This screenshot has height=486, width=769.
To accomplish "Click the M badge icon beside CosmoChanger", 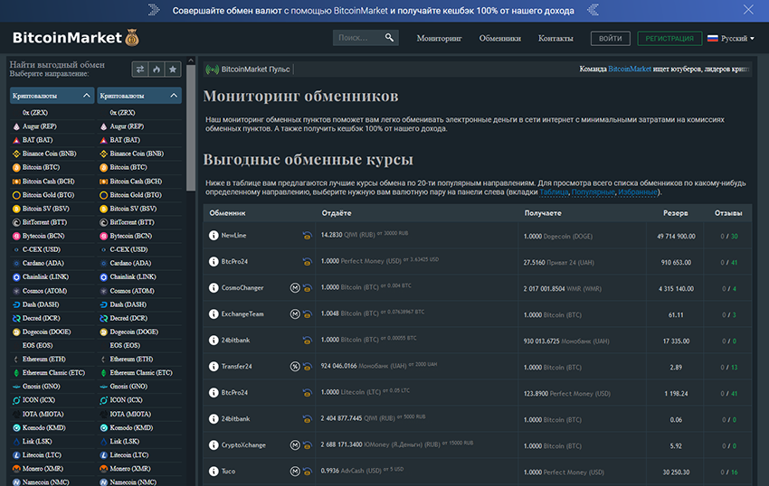I will pyautogui.click(x=295, y=288).
